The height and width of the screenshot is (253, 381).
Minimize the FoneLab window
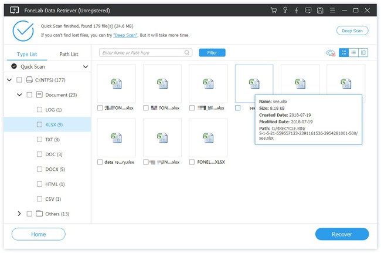tap(344, 11)
